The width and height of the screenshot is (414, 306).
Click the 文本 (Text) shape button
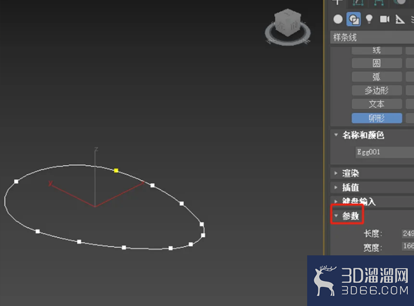tap(377, 104)
